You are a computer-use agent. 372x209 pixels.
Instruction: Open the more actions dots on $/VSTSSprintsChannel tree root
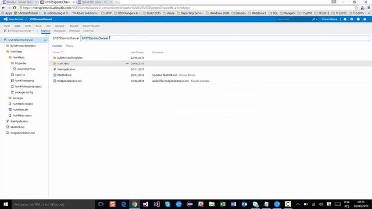coord(45,40)
